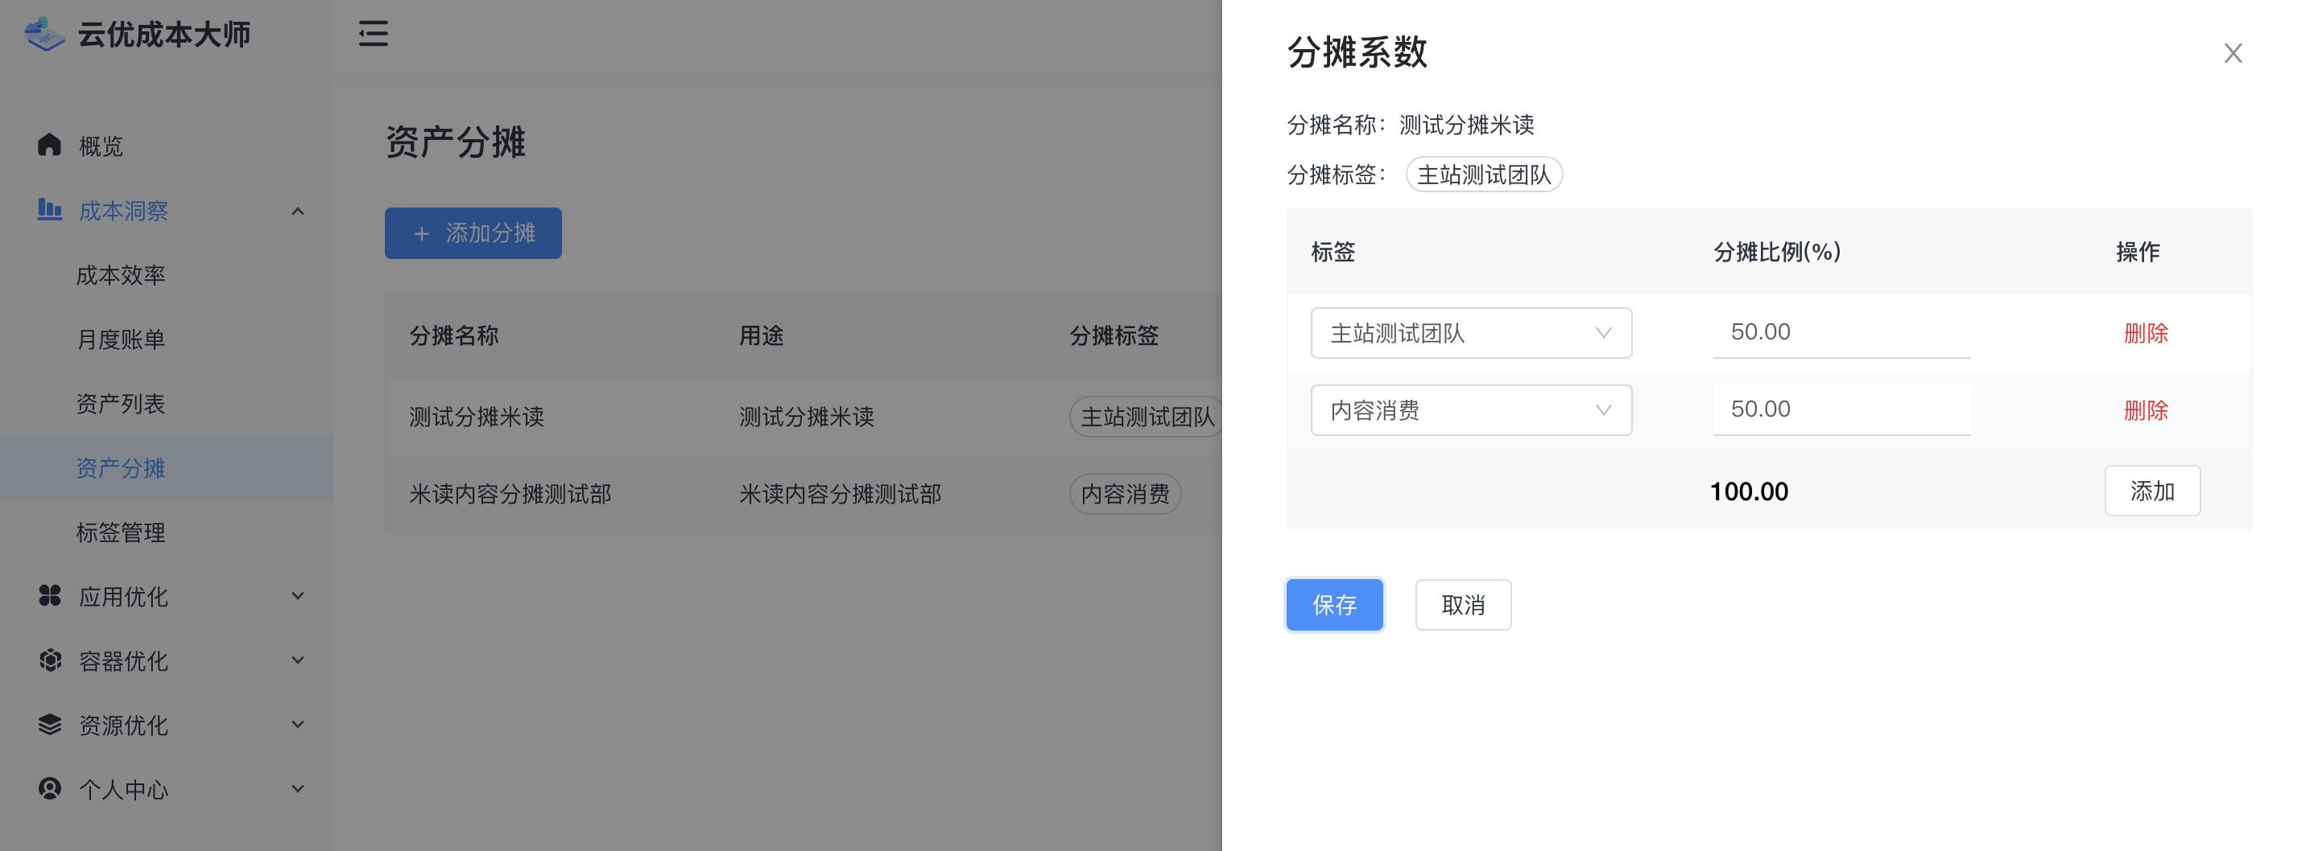Viewport: 2314px width, 851px height.
Task: Click the 内容消费 tag in background table
Action: pos(1125,494)
